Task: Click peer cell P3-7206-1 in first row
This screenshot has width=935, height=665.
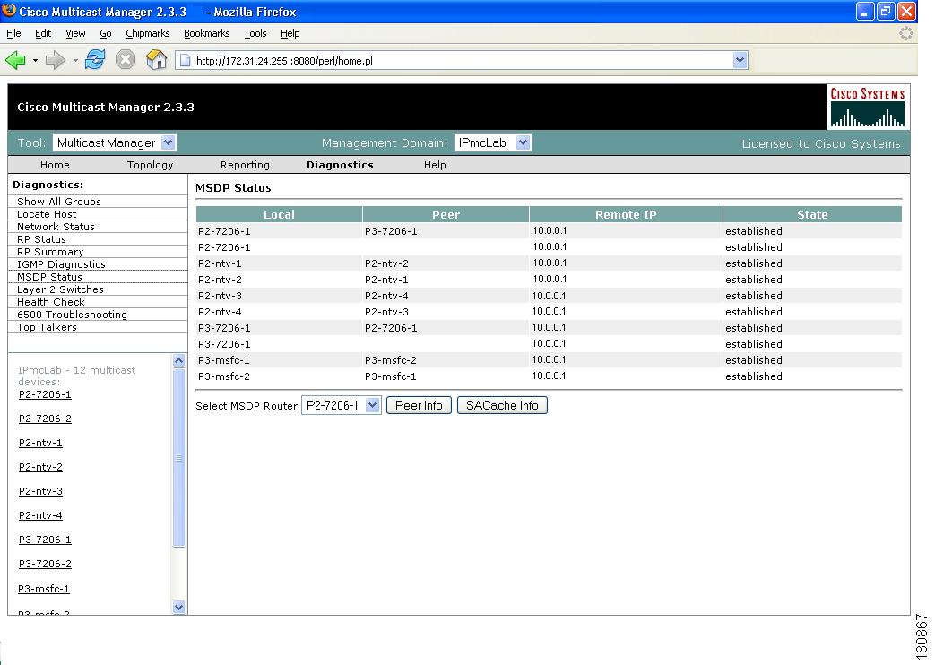Action: point(391,231)
